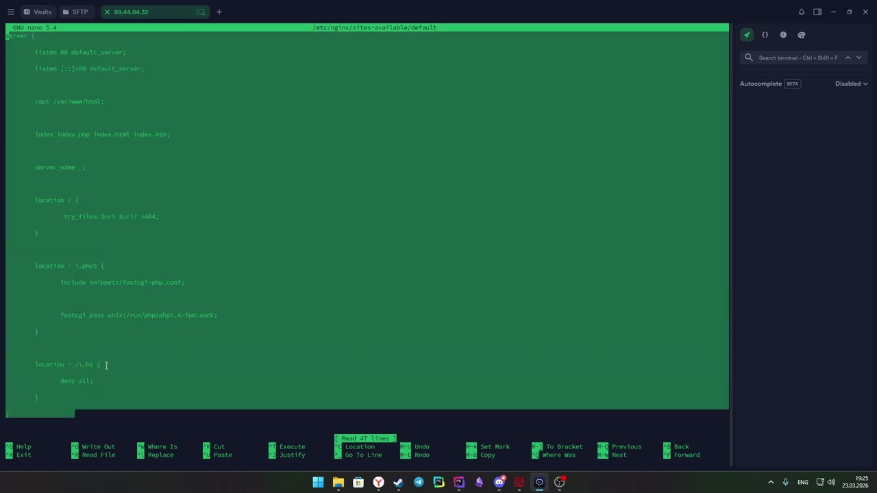Open the color theme palette panel

[802, 35]
